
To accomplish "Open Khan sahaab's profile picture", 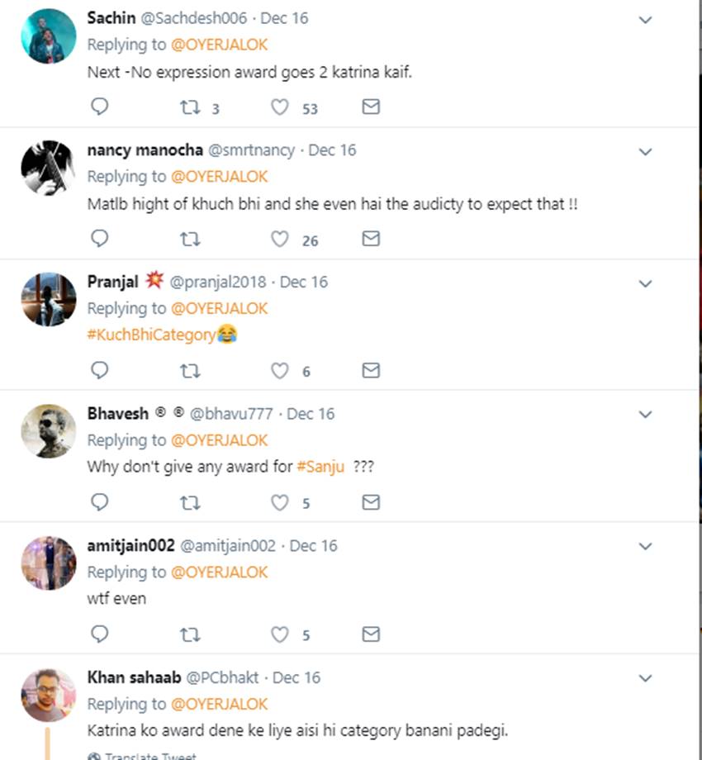I will 48,696.
